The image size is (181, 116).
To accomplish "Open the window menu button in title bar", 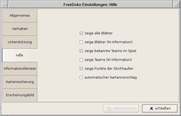I will click(x=4, y=4).
